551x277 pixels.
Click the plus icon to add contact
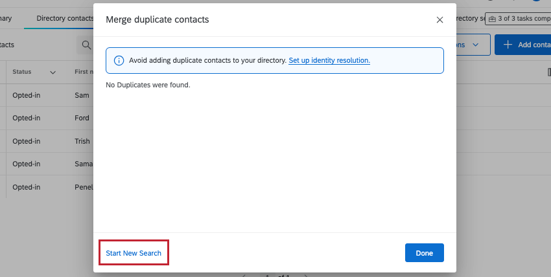tap(507, 45)
